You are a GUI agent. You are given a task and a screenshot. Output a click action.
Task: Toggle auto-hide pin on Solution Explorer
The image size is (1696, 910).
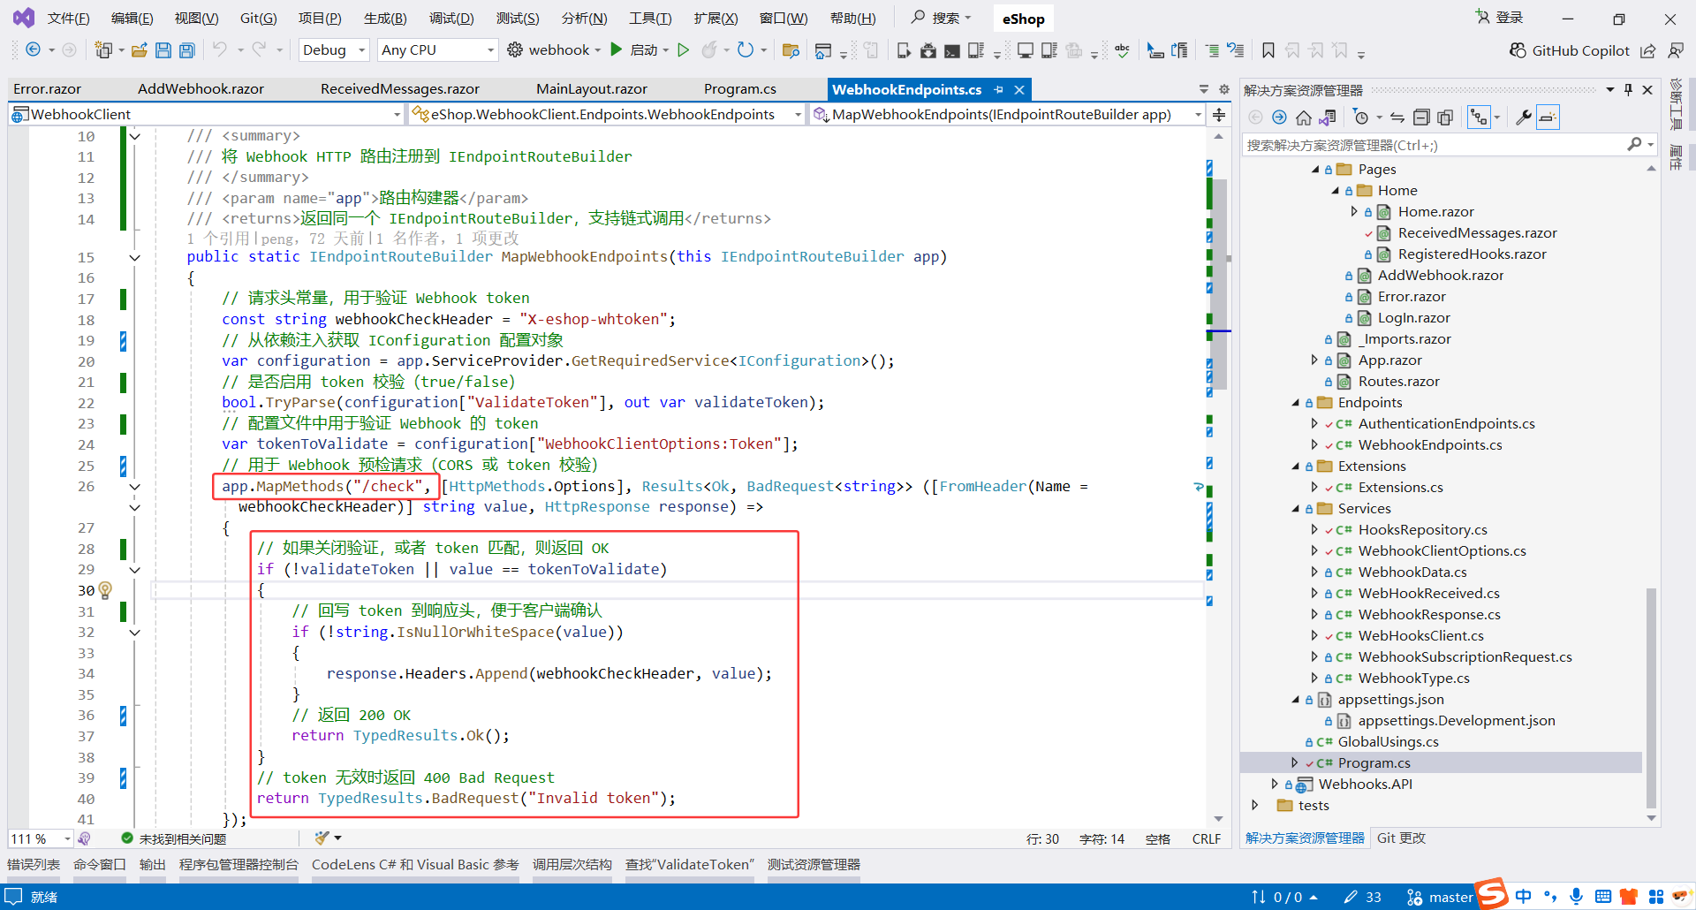[x=1628, y=90]
